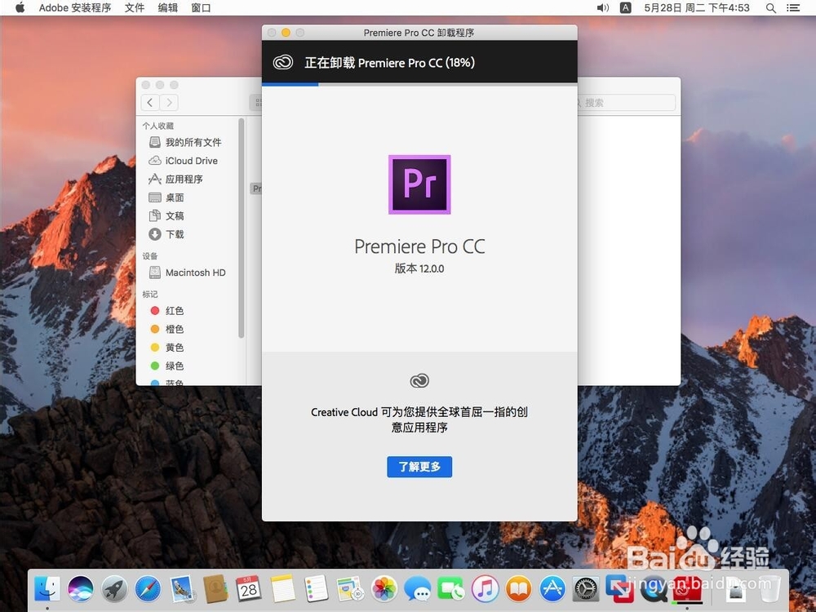The image size is (816, 612).
Task: Go back in Finder window
Action: pyautogui.click(x=150, y=103)
